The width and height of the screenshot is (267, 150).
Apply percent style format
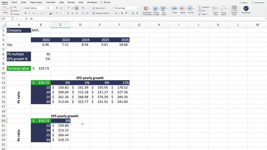(122, 13)
